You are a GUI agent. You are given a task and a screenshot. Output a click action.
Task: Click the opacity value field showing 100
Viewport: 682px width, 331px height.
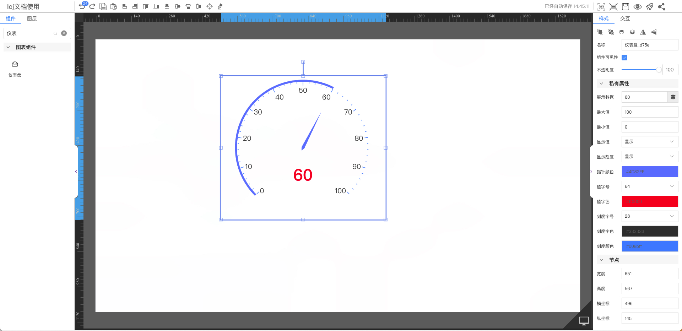(x=670, y=70)
